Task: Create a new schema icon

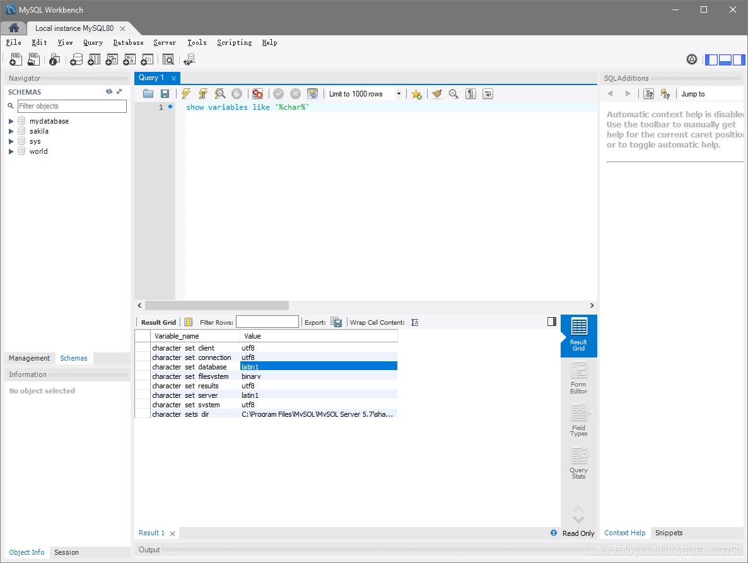Action: 76,60
